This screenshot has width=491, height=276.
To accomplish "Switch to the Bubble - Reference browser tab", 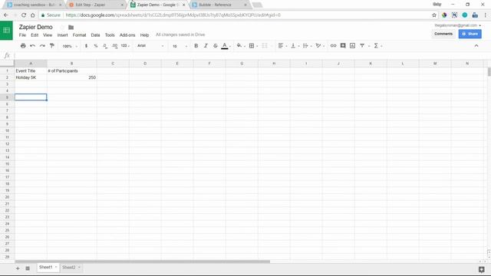I will pyautogui.click(x=219, y=5).
